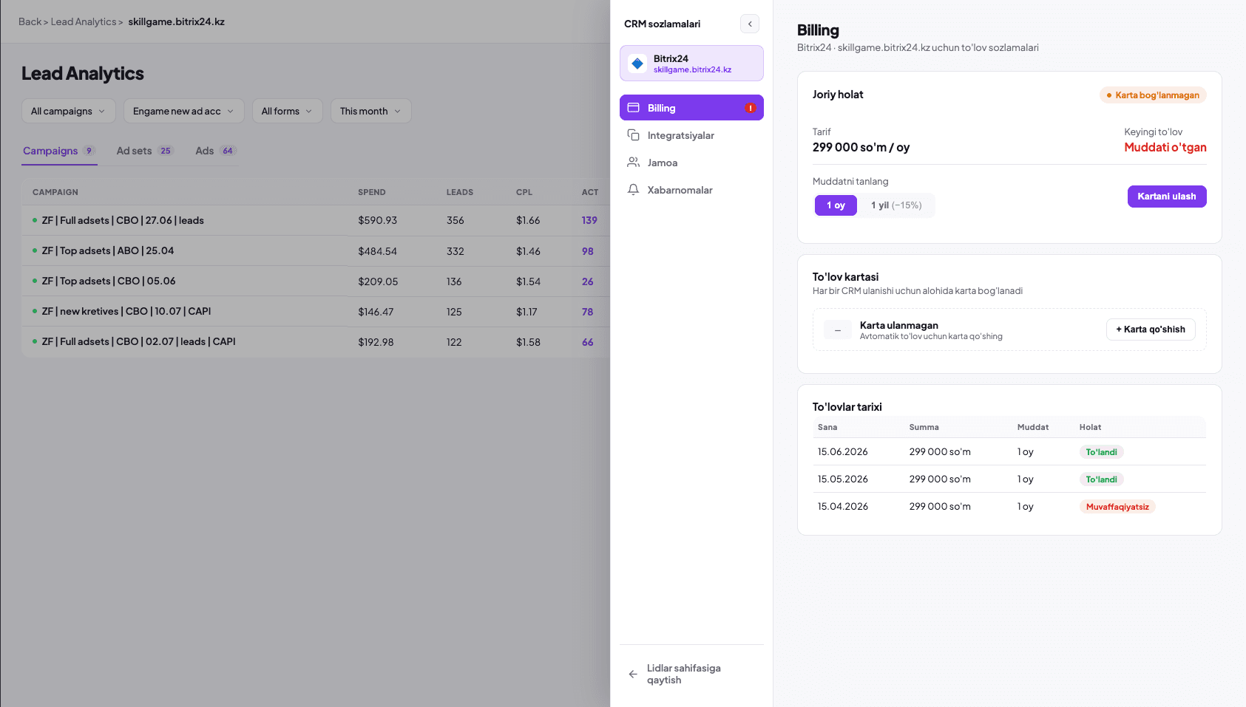Open the All forms filter dropdown

point(287,112)
